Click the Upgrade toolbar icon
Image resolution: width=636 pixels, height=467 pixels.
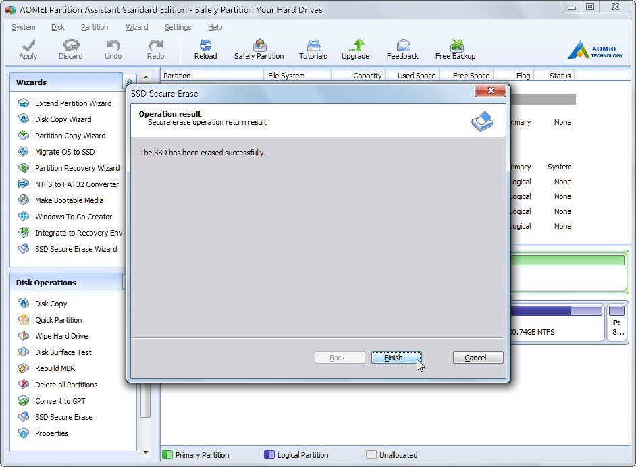(356, 45)
